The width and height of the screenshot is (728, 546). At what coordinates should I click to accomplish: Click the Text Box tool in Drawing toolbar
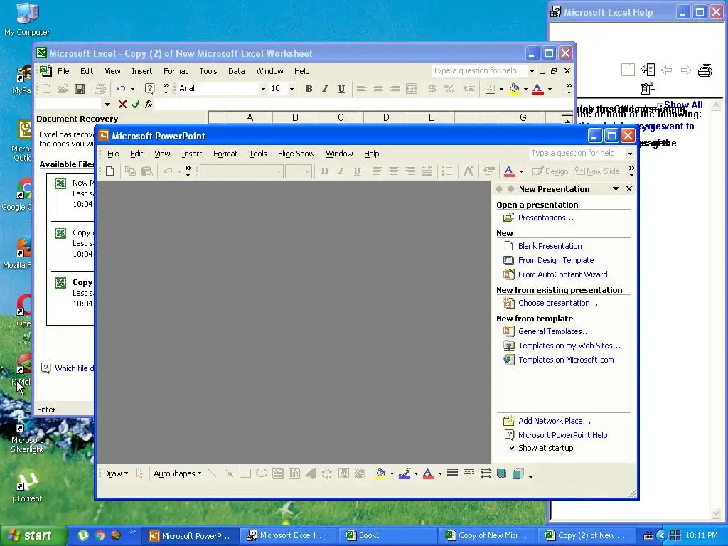(278, 473)
